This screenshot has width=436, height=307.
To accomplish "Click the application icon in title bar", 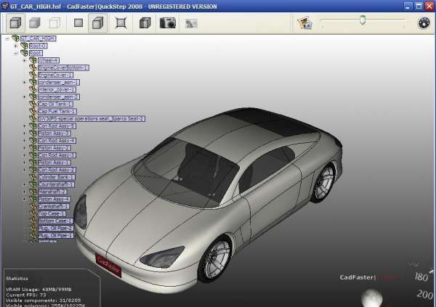I will click(5, 6).
